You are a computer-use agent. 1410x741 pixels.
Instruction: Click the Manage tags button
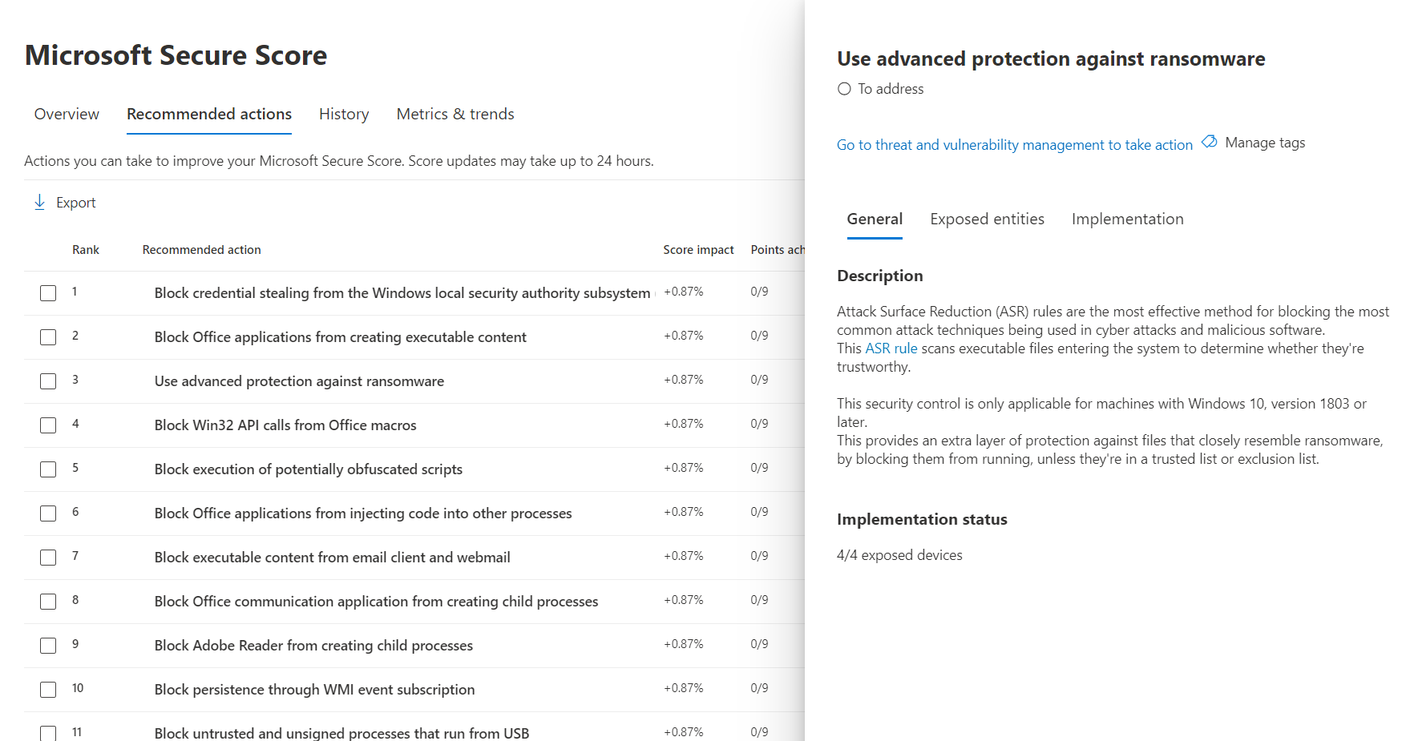(x=1264, y=143)
